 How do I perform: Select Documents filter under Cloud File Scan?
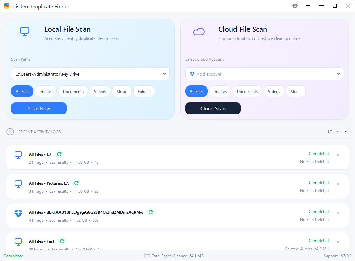coord(247,92)
